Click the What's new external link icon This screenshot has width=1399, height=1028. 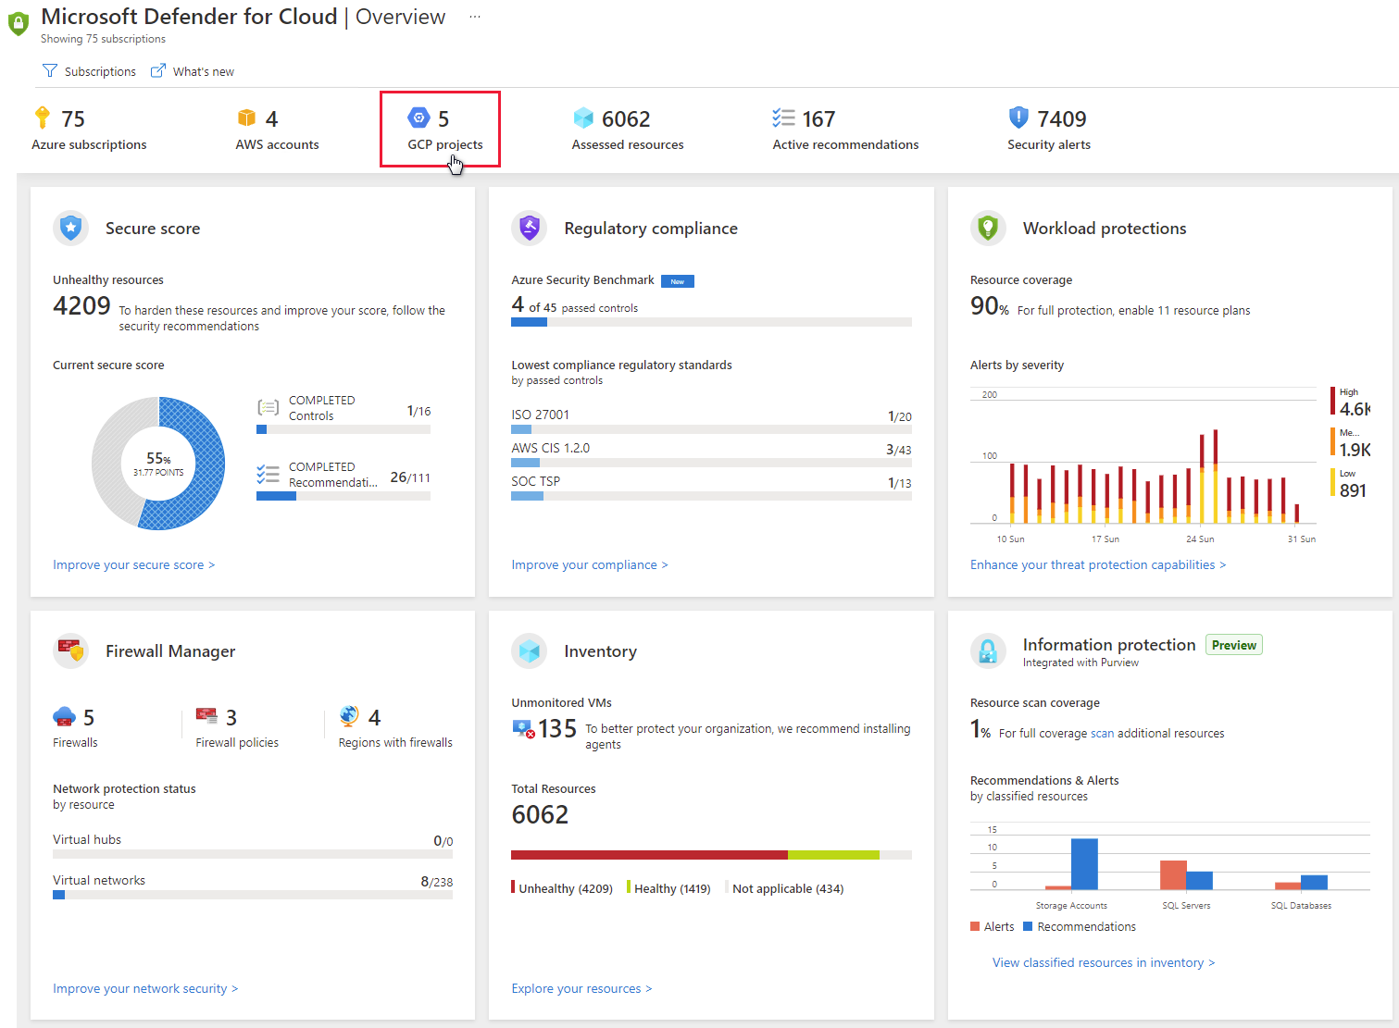point(158,71)
